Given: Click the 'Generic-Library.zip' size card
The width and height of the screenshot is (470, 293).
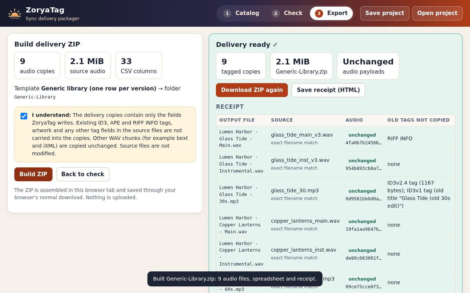Looking at the screenshot, I should (301, 66).
